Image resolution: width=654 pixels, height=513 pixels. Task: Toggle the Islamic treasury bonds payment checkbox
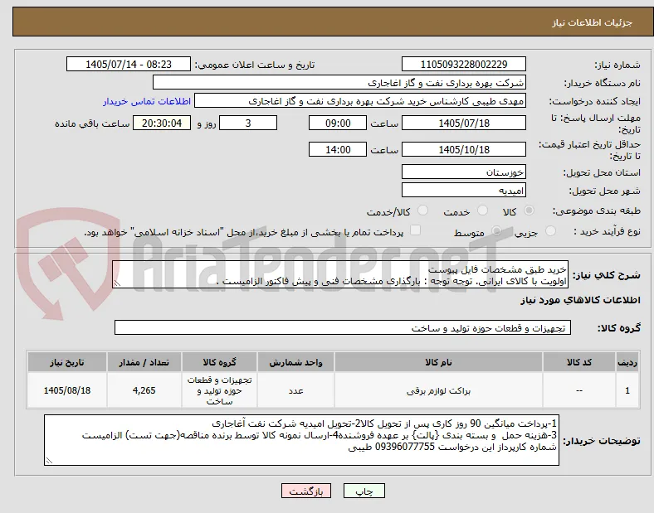pyautogui.click(x=415, y=230)
